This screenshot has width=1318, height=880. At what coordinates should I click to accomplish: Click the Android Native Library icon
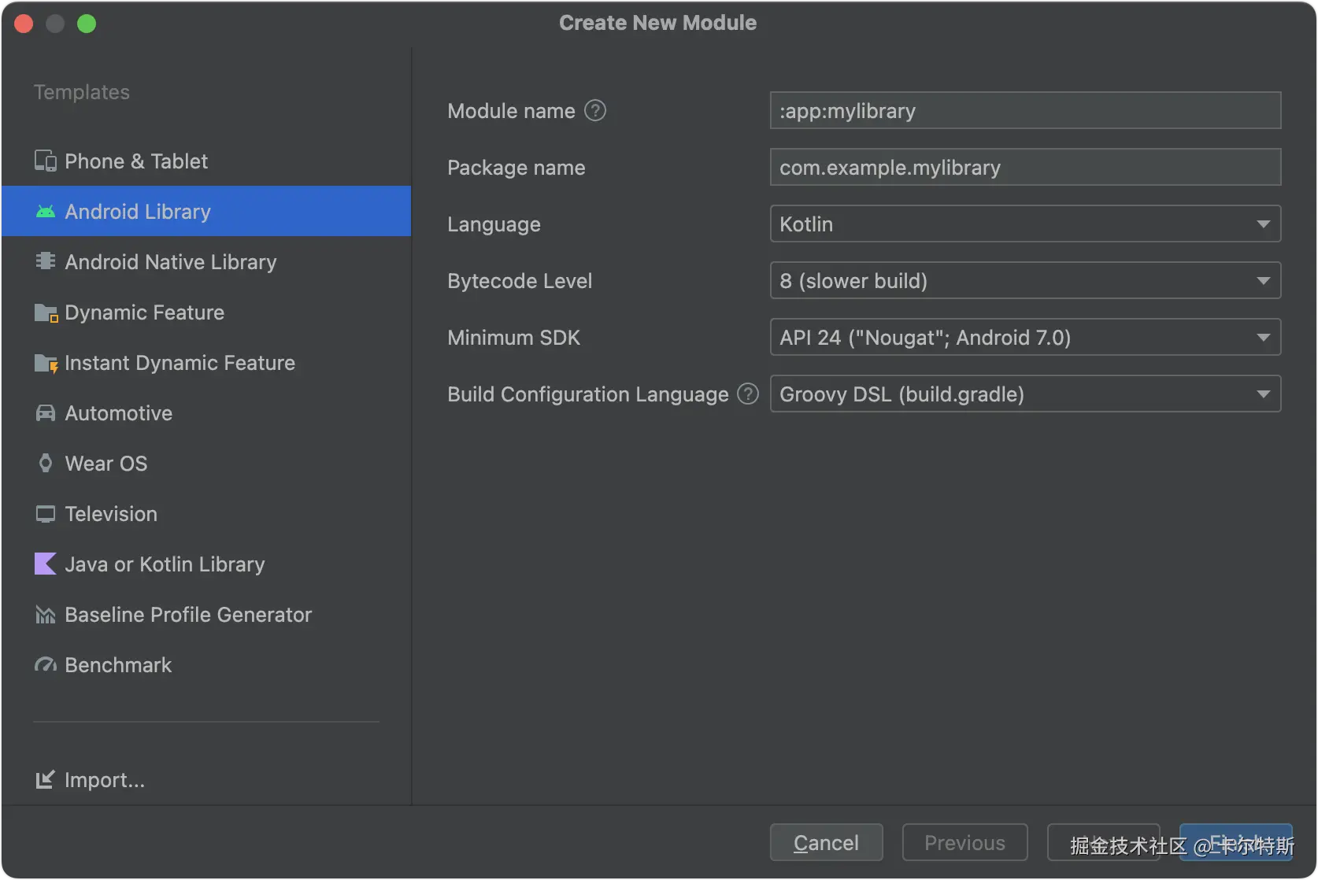point(46,261)
